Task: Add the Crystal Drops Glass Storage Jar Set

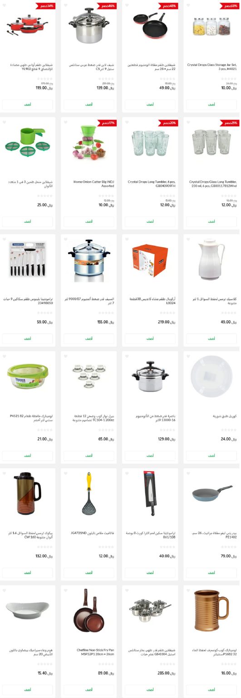Action: coord(211,105)
